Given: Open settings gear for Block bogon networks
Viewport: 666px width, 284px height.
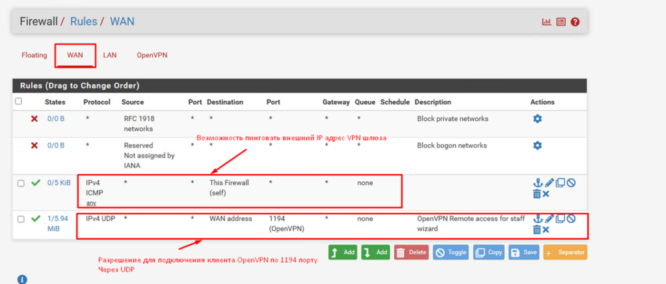Looking at the screenshot, I should [x=537, y=146].
